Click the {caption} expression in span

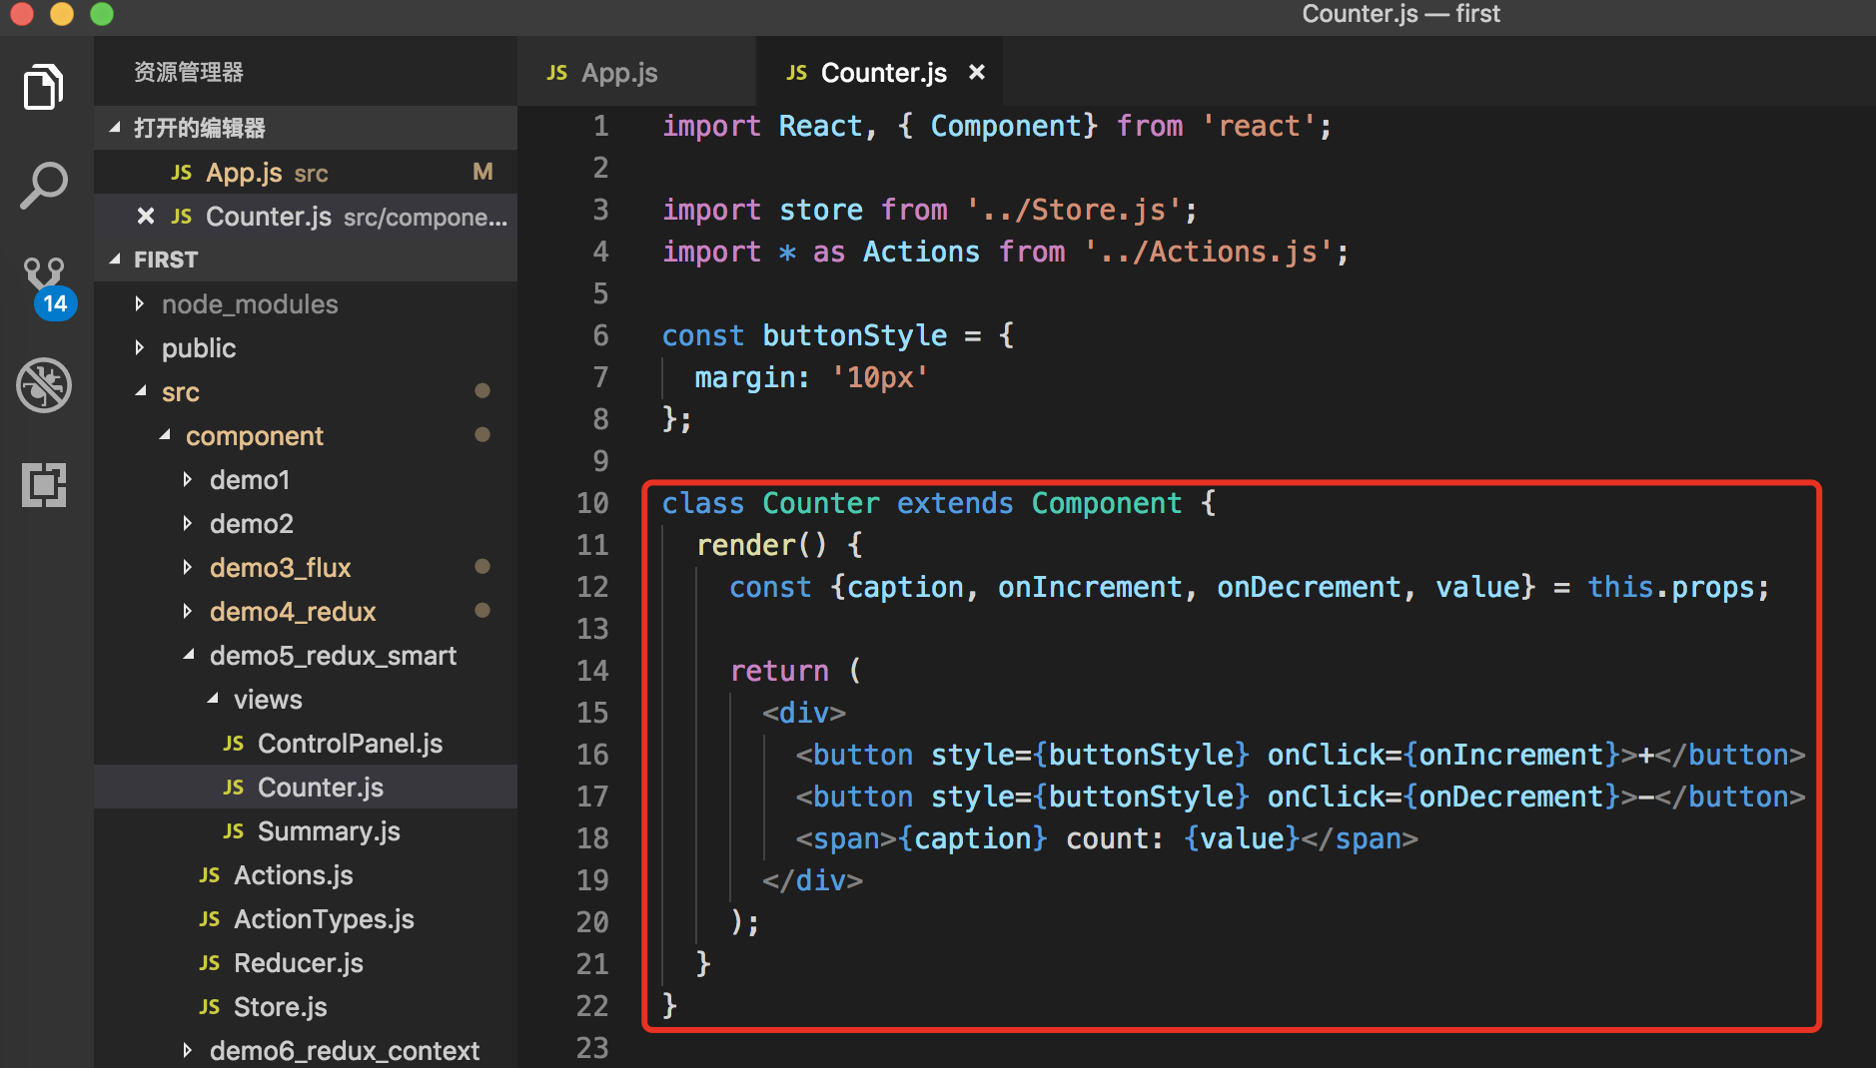[x=973, y=838]
